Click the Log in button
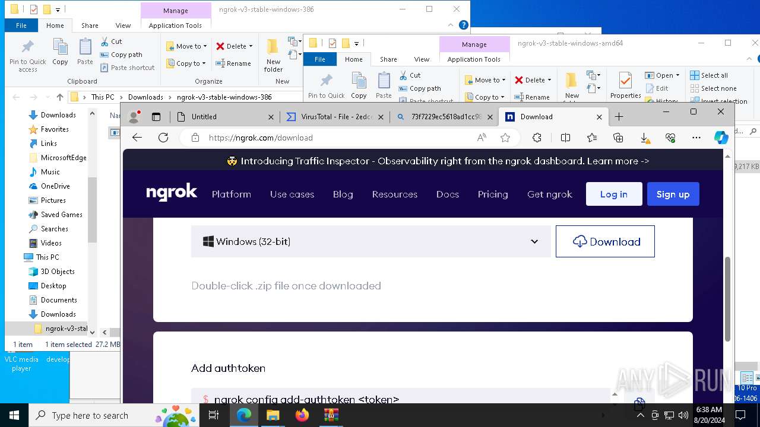 614,194
